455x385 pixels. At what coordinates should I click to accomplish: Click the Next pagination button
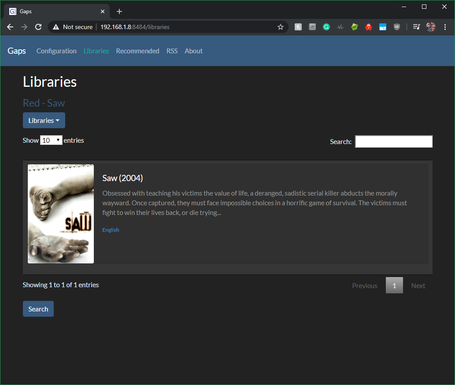point(418,285)
